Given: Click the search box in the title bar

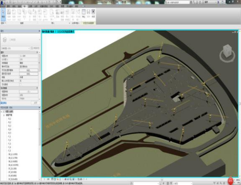Looking at the screenshot, I should click(x=177, y=2).
